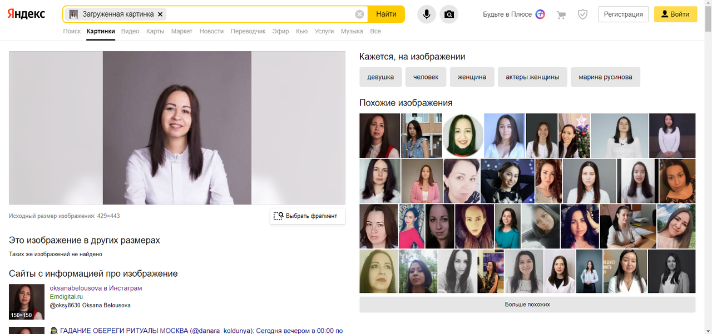Screen dimensions: 712x334
Task: Click Таких же изображений не найдено text
Action: point(56,254)
